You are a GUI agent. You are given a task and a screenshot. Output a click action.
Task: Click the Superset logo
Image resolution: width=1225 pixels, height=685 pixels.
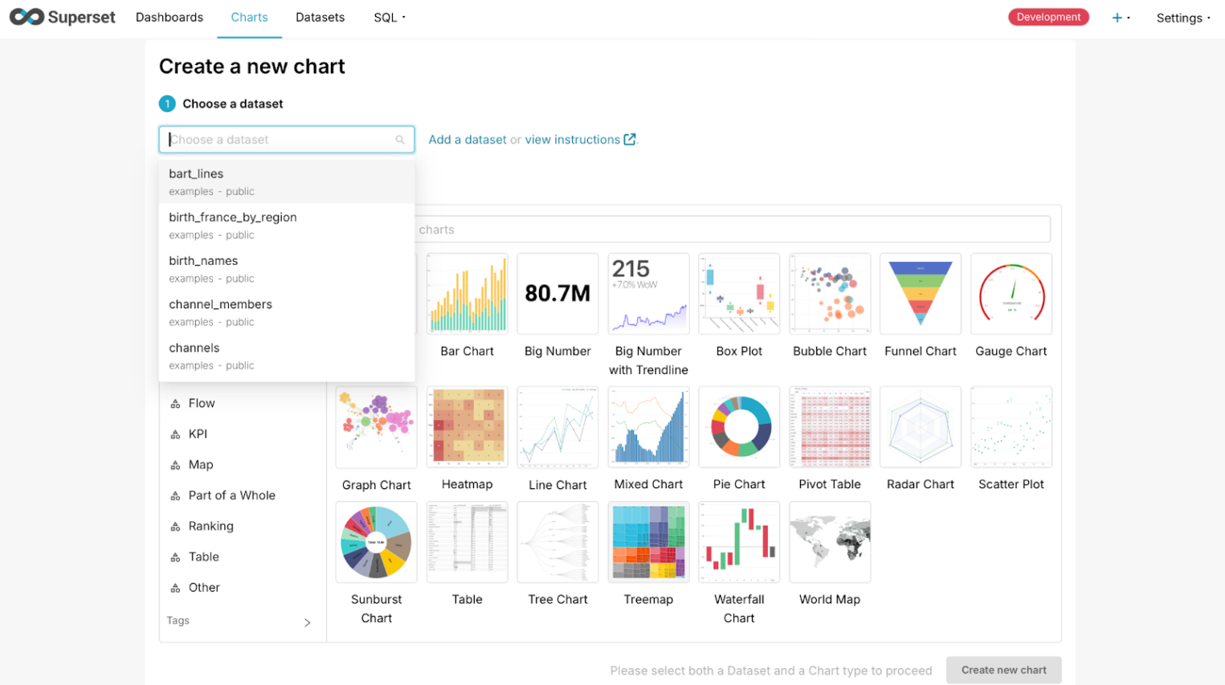click(62, 16)
